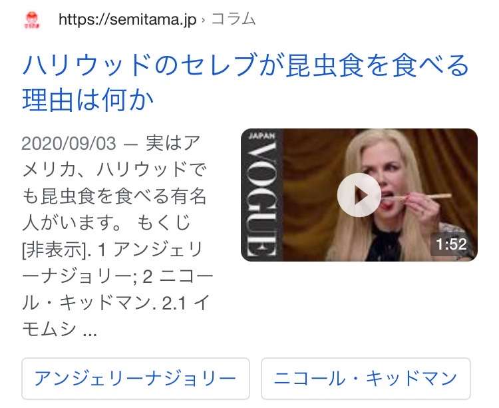
Task: Click the 理由は何か second line of the title
Action: 88,101
